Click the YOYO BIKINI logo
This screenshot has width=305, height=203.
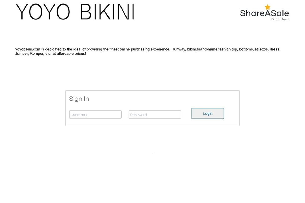click(75, 12)
